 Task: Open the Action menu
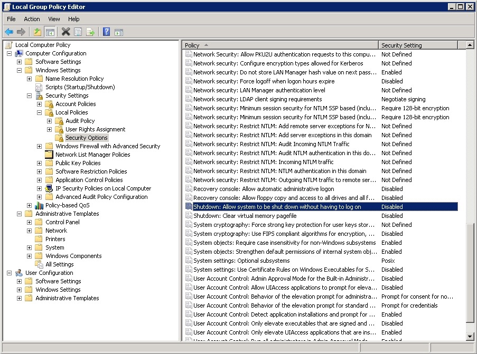32,19
